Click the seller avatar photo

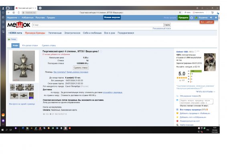(x=210, y=62)
